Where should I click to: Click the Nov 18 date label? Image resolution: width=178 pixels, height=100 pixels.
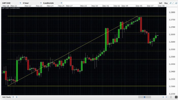click(x=6, y=6)
